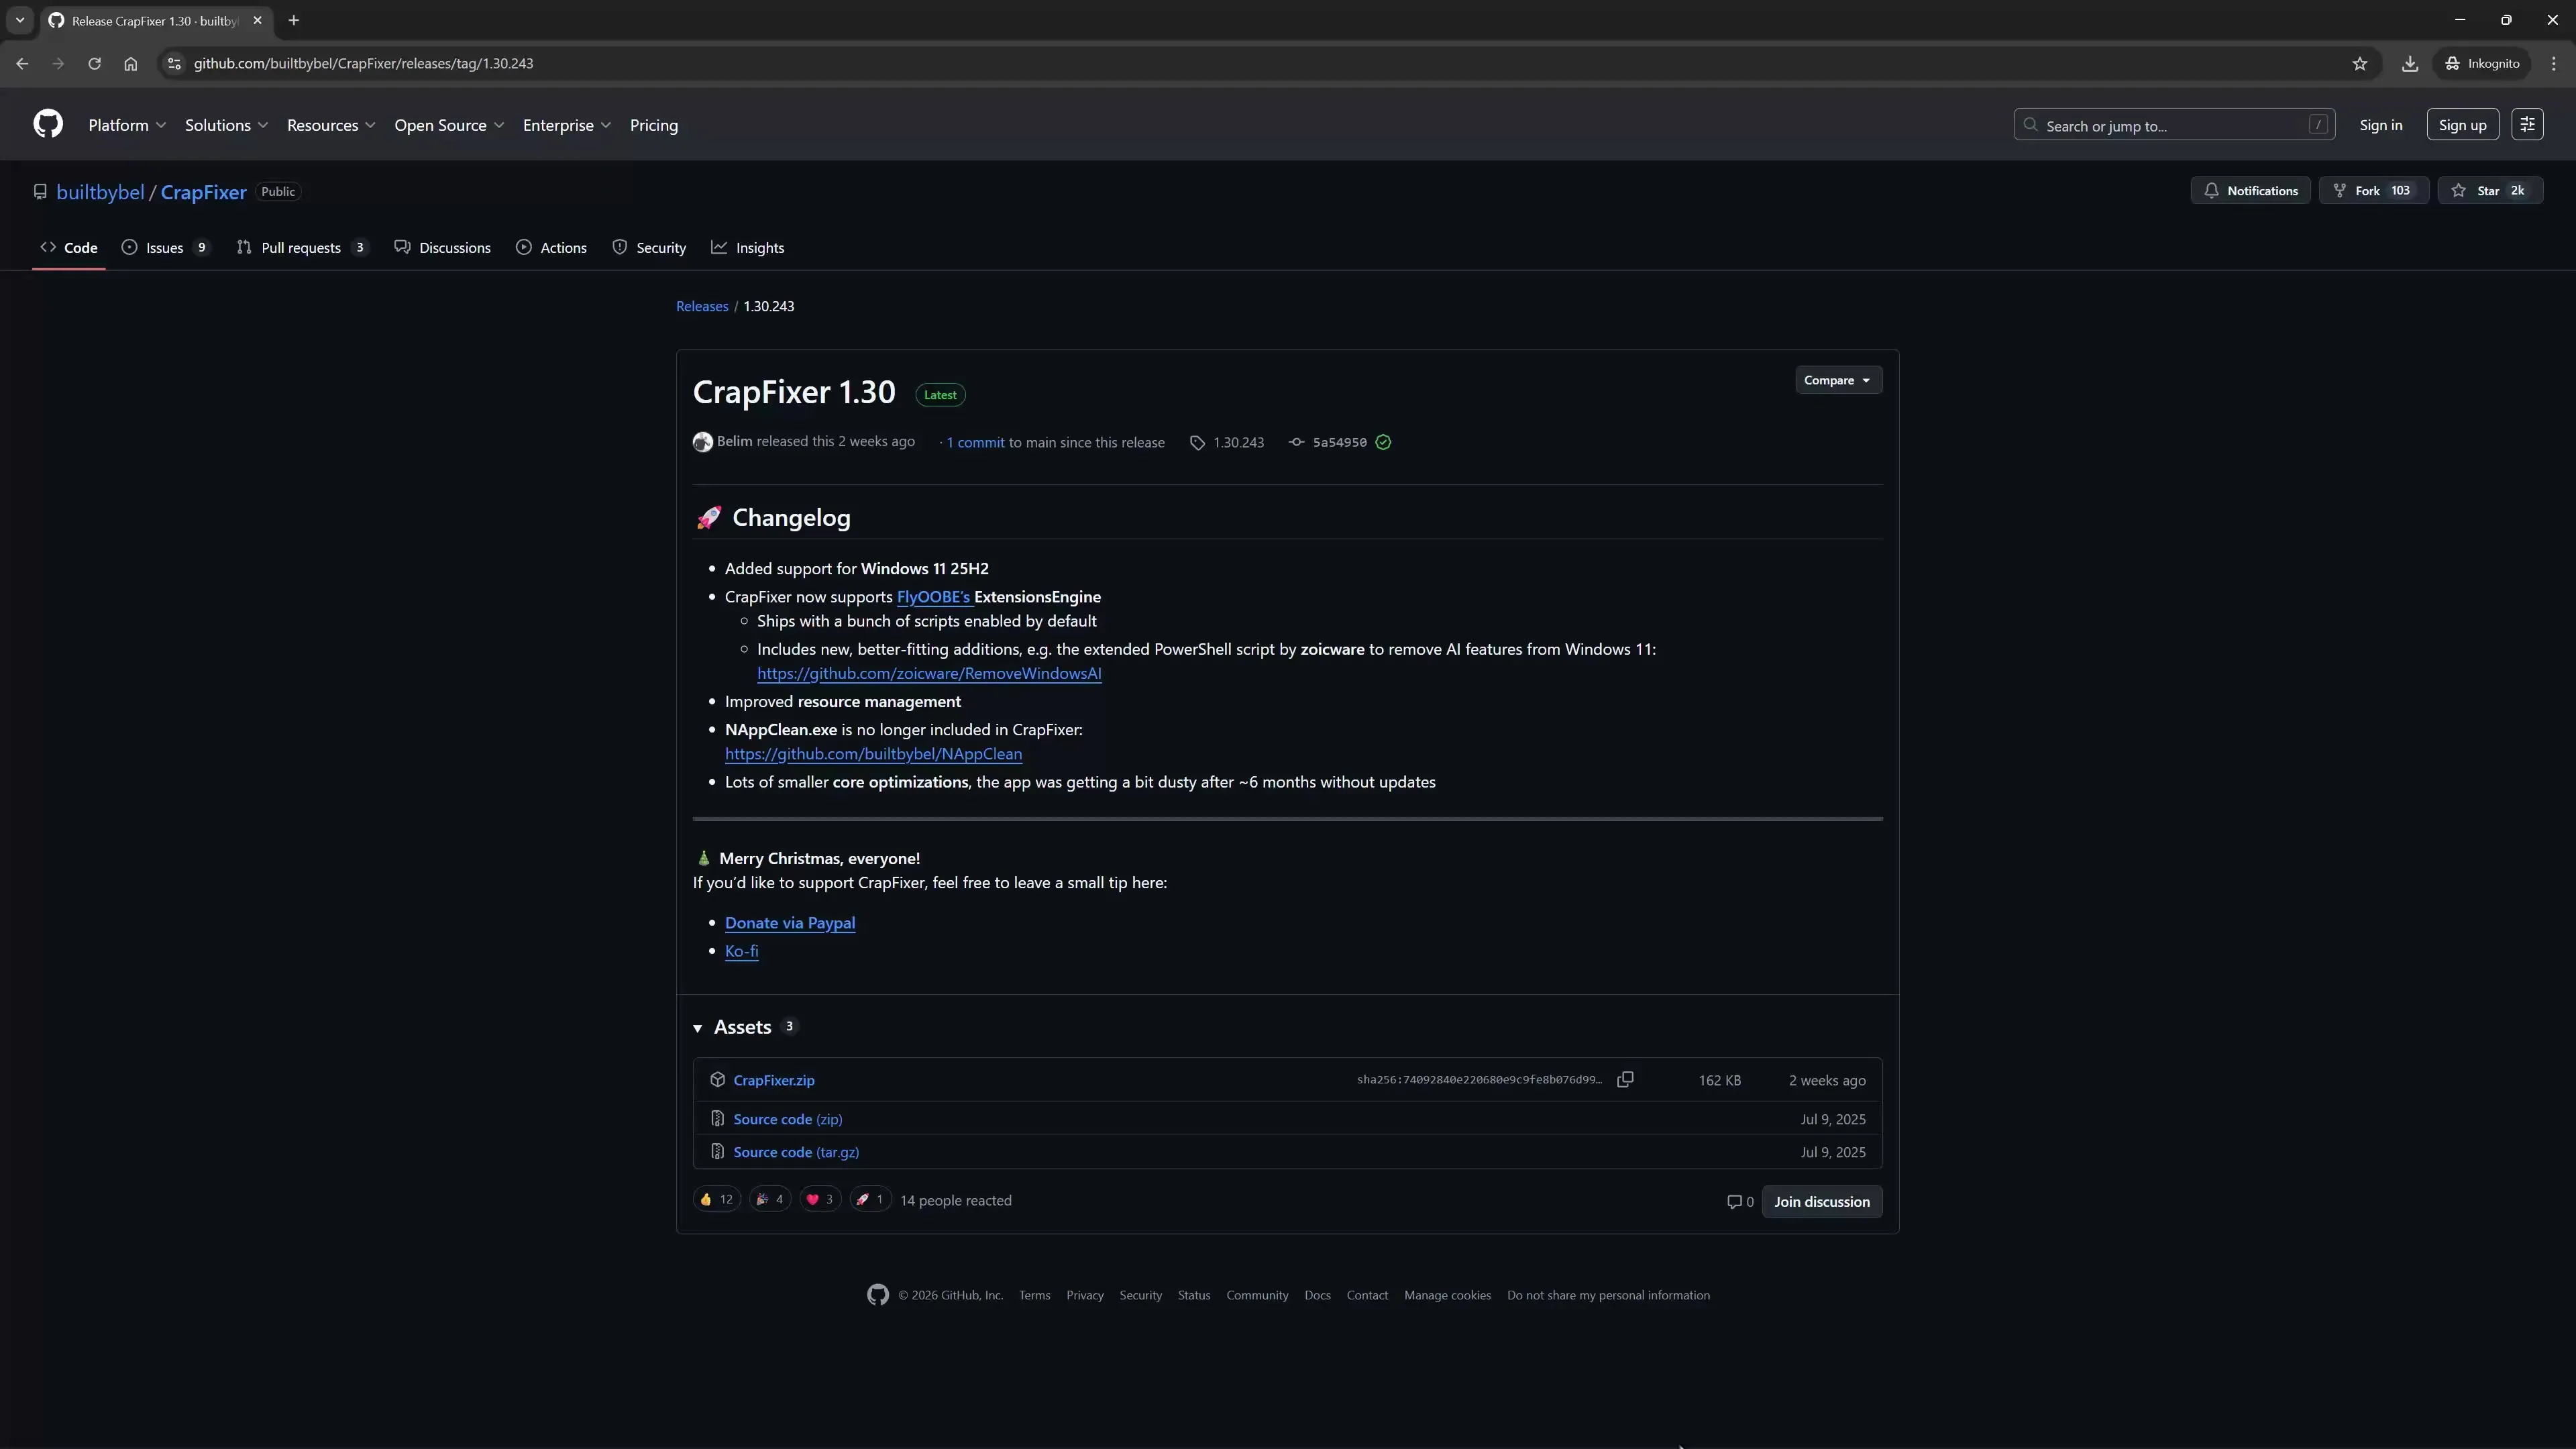Open the Compare dropdown
2576x1449 pixels.
[1837, 380]
